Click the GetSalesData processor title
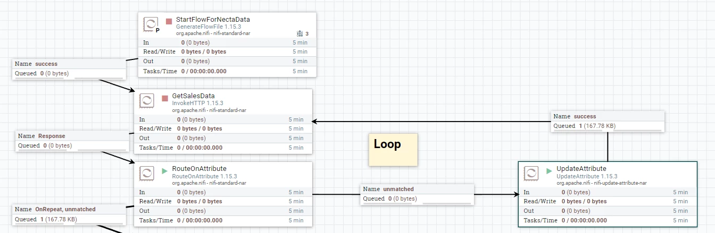 click(x=193, y=96)
